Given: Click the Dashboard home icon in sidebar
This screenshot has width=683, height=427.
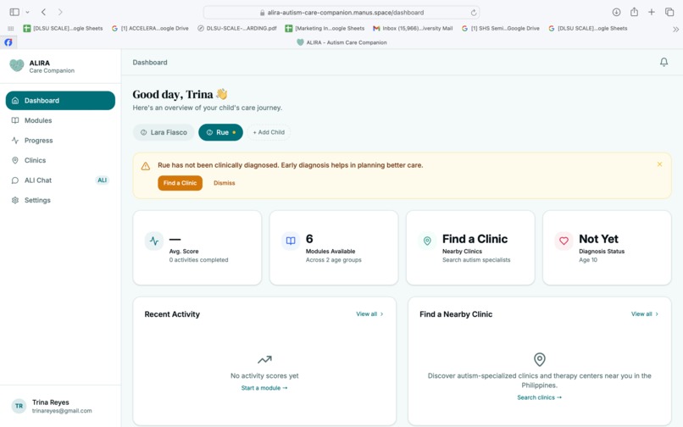Looking at the screenshot, I should click(15, 101).
